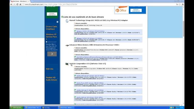Viewport: 194px width, 109px height.
Task: Open Rtl8139c sidebar link
Action: 50,69
